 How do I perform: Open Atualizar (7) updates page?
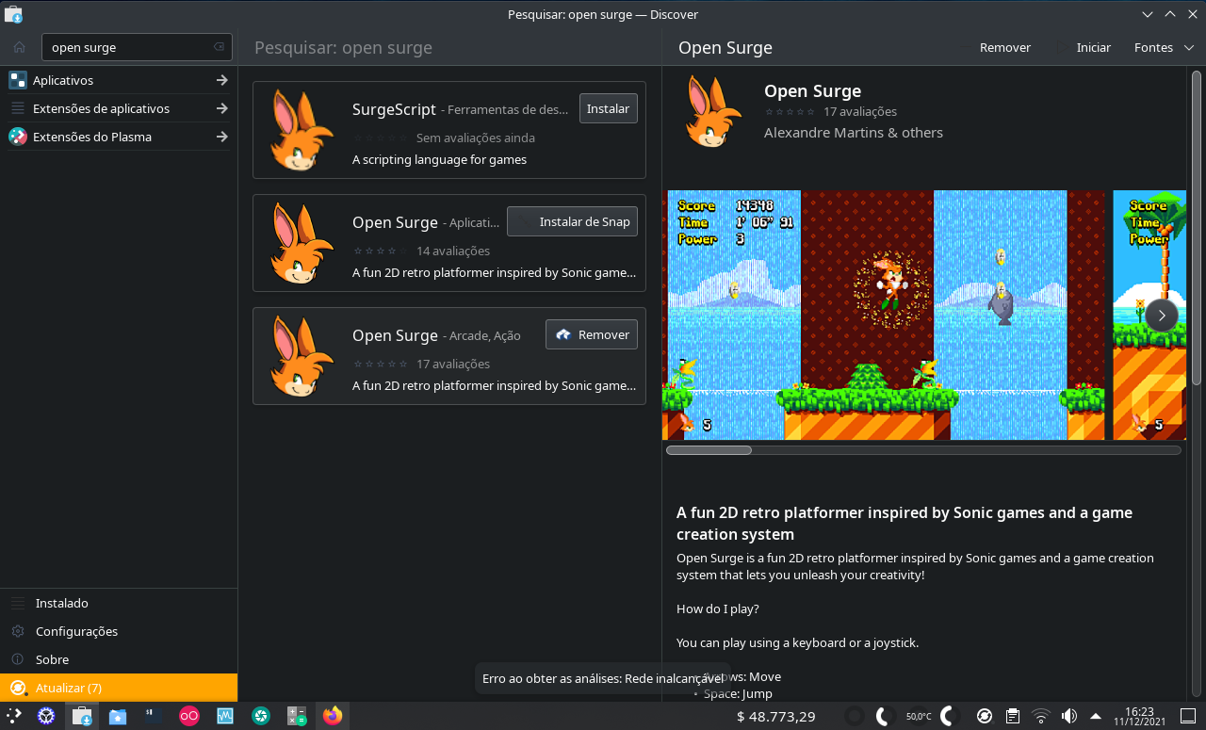pyautogui.click(x=119, y=688)
